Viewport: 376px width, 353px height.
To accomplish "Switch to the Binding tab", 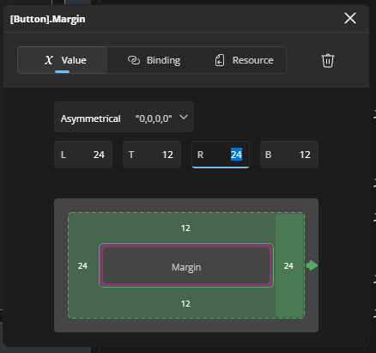I will coord(154,60).
